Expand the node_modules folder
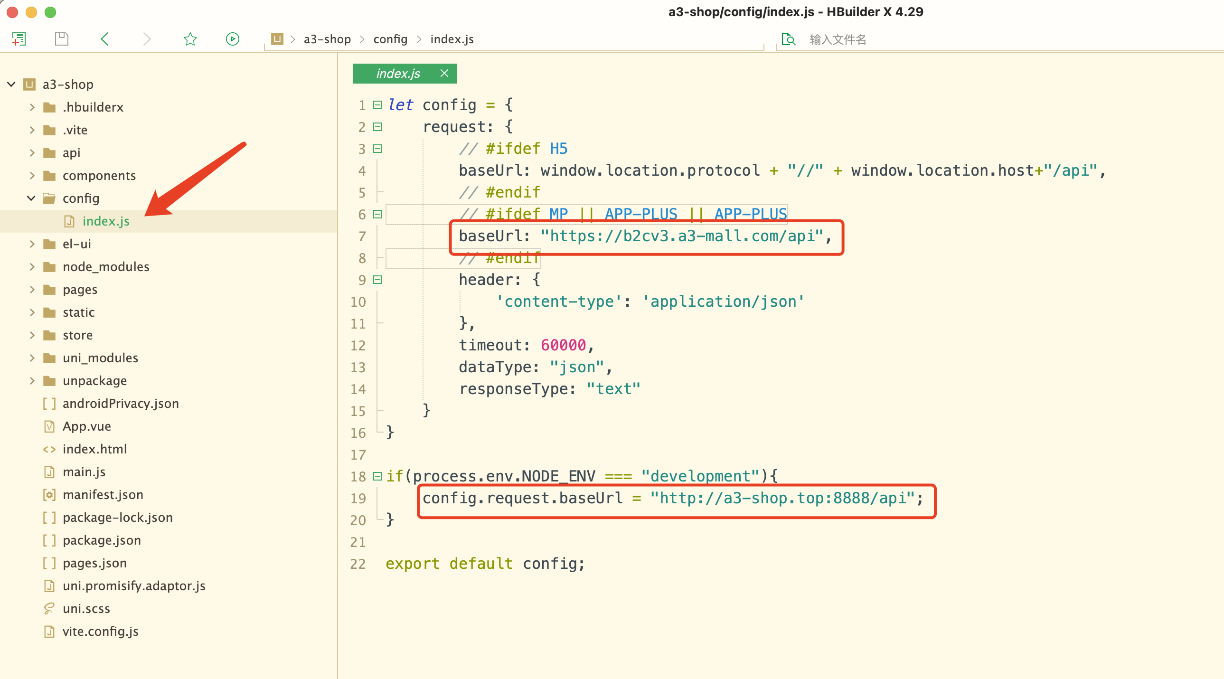The width and height of the screenshot is (1224, 679). tap(32, 267)
